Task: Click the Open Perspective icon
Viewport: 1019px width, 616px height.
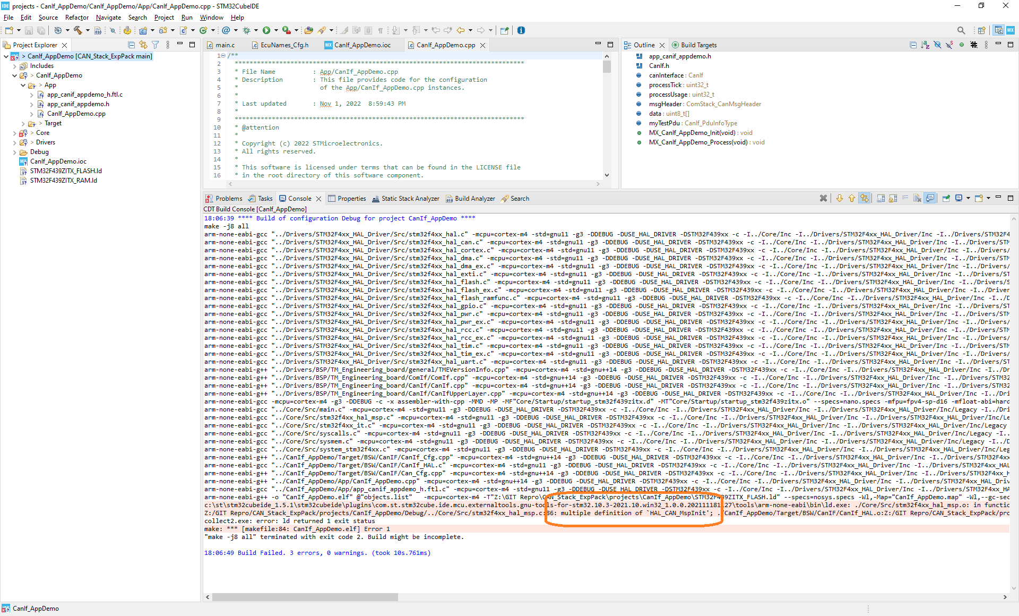Action: (981, 30)
